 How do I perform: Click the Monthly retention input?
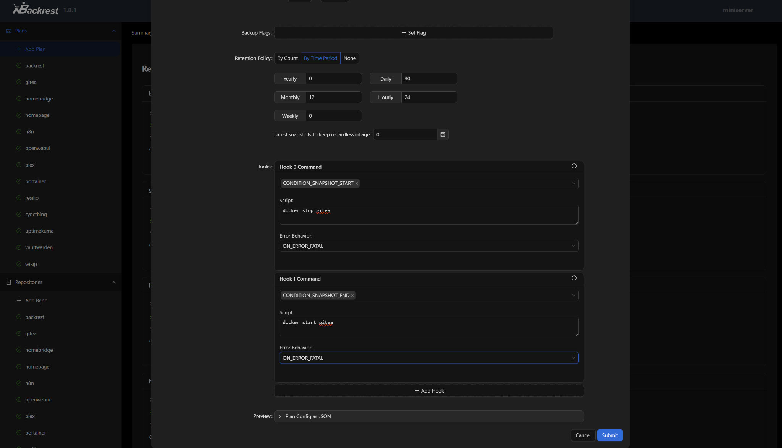[x=333, y=97]
